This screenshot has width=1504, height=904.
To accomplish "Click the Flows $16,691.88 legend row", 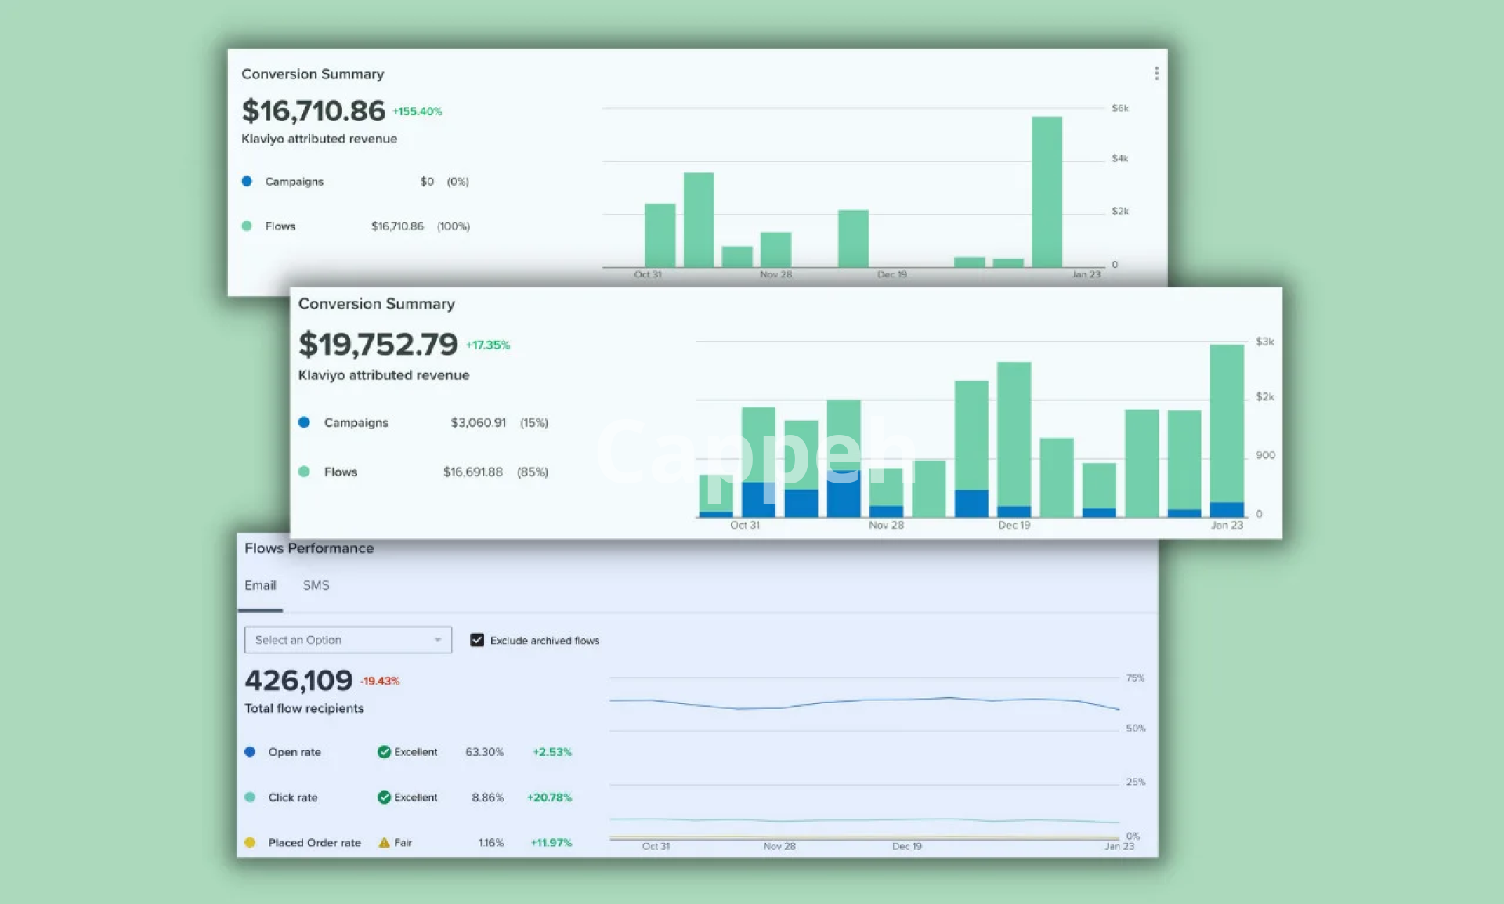I will click(x=423, y=472).
